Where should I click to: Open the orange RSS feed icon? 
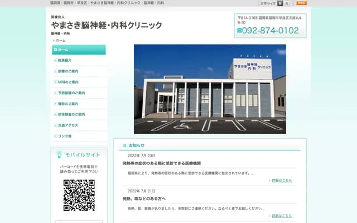click(x=301, y=3)
